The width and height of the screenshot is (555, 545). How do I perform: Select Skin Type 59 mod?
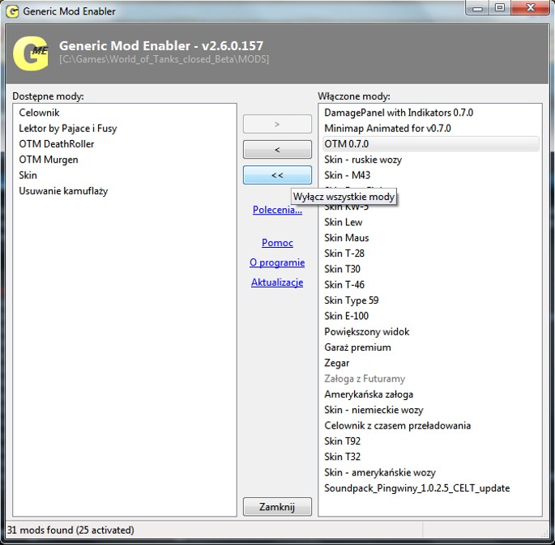[x=352, y=300]
